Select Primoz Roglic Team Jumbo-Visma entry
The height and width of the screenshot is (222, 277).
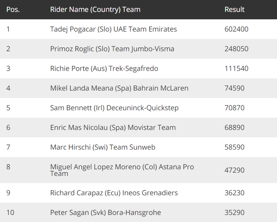point(112,49)
